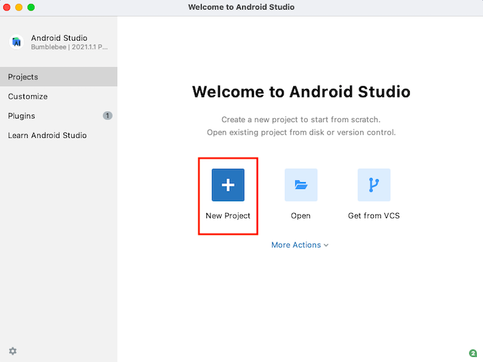Click the Get from VCS branch icon
Image resolution: width=483 pixels, height=362 pixels.
374,185
